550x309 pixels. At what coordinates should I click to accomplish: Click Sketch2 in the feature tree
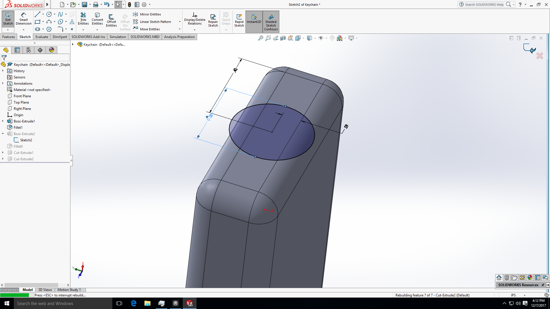pos(25,140)
